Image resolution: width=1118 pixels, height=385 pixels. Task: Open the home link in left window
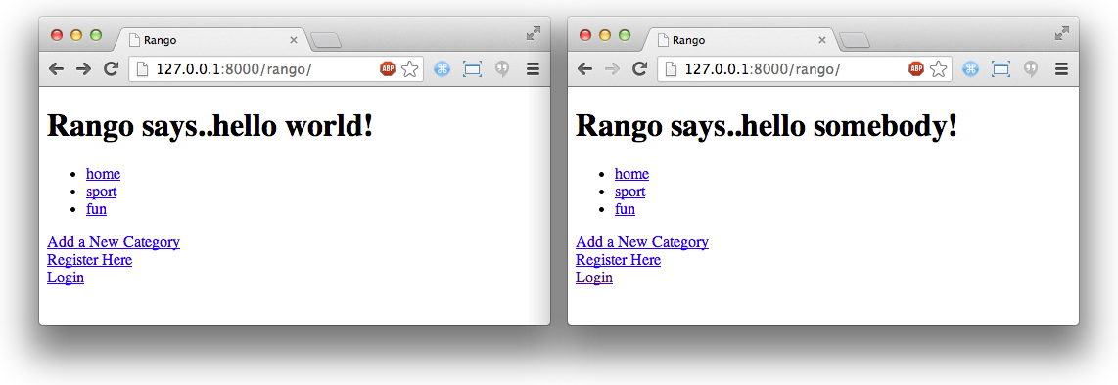pyautogui.click(x=104, y=174)
